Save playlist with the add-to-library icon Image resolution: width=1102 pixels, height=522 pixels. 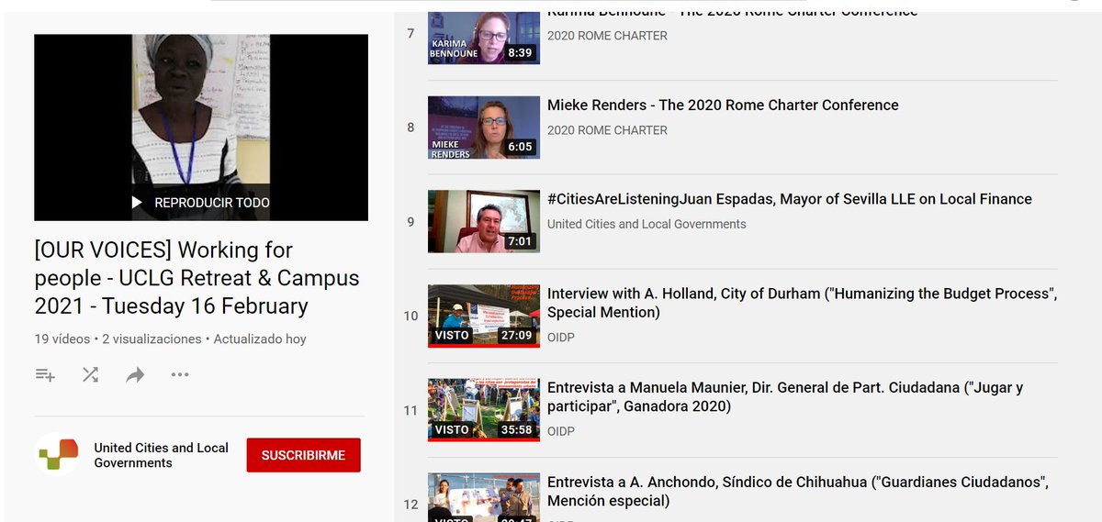click(x=45, y=374)
